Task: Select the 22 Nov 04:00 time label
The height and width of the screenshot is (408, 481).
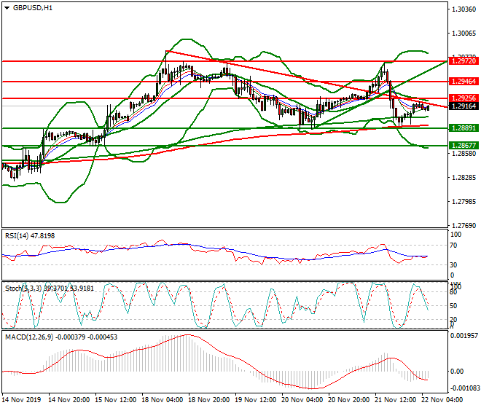Action: click(442, 400)
